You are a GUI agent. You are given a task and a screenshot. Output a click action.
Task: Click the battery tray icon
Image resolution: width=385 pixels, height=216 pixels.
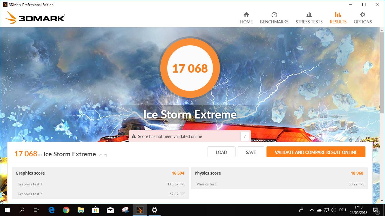[319, 210]
